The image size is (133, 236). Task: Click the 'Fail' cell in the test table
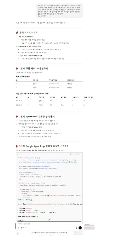coord(51,105)
